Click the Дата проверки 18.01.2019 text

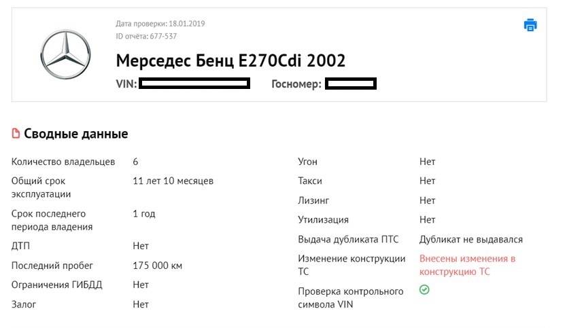(x=160, y=24)
